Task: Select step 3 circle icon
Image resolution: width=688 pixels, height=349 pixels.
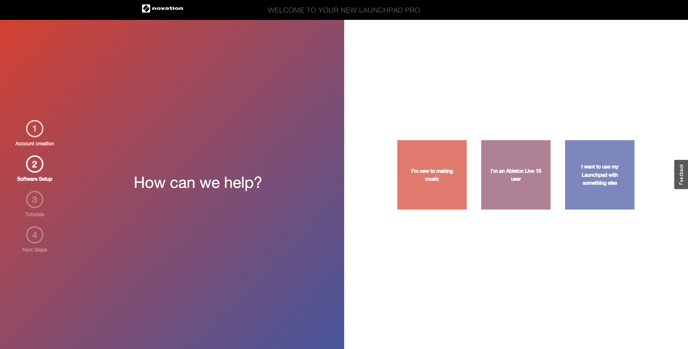Action: pos(35,199)
